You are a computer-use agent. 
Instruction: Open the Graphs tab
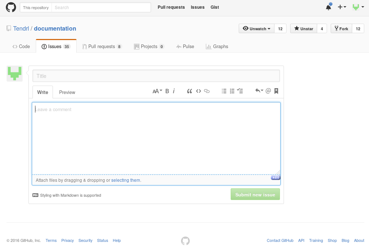click(x=217, y=47)
